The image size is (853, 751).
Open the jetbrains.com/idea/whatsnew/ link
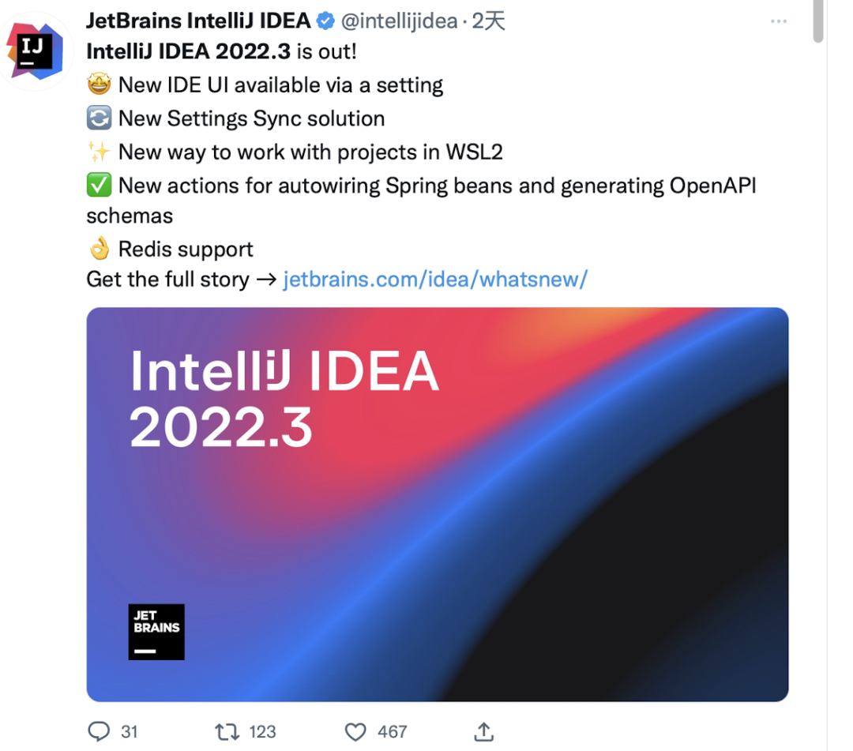coord(435,280)
